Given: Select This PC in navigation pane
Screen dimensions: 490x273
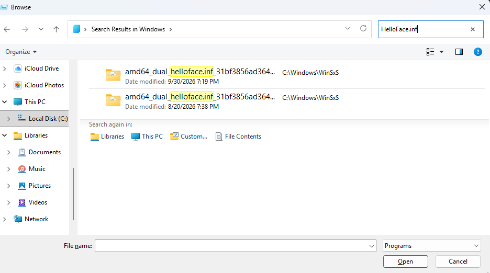Looking at the screenshot, I should (x=35, y=102).
